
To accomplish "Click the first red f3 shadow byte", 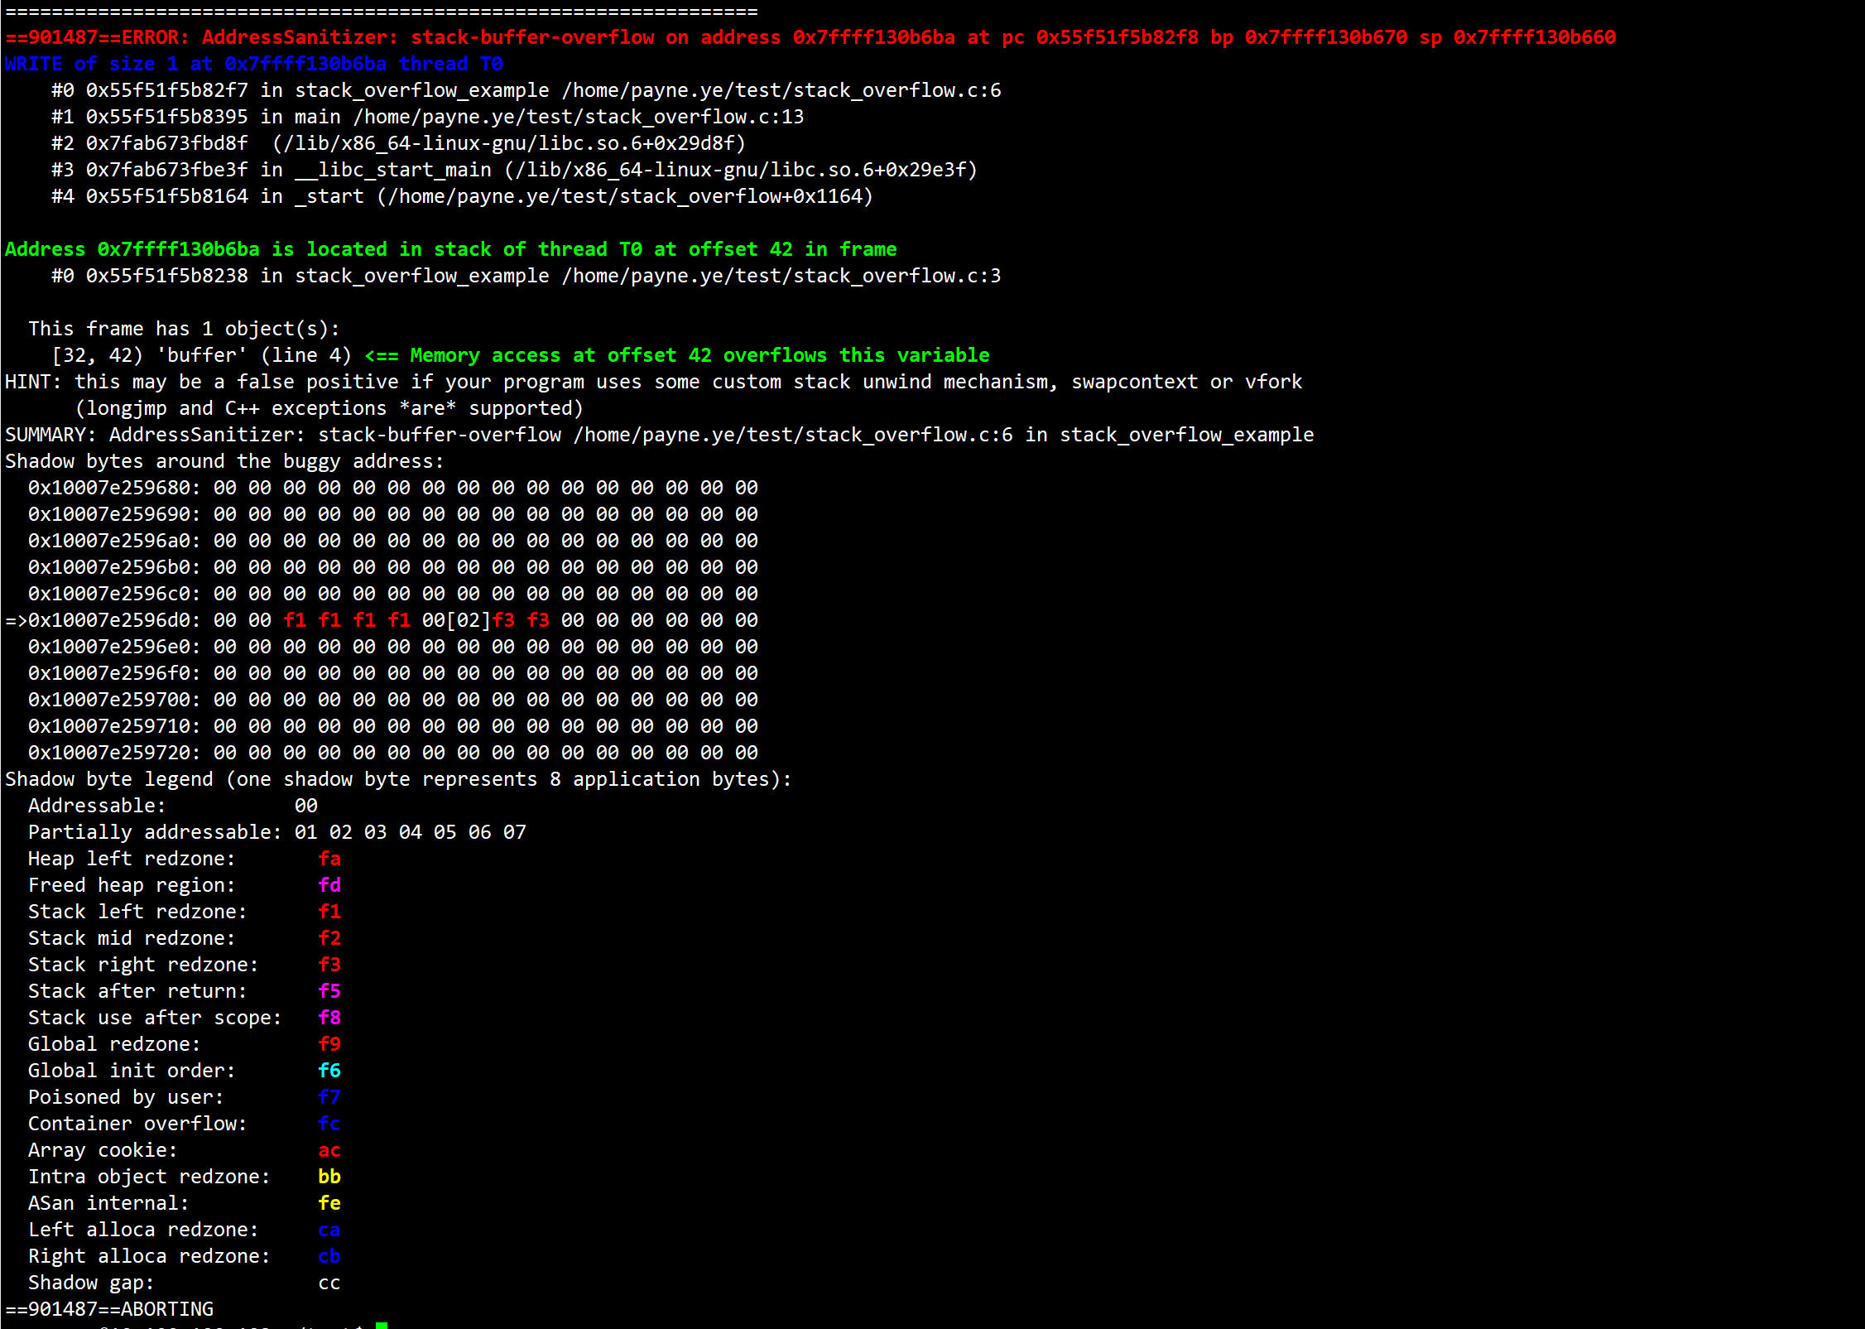I will coord(504,620).
